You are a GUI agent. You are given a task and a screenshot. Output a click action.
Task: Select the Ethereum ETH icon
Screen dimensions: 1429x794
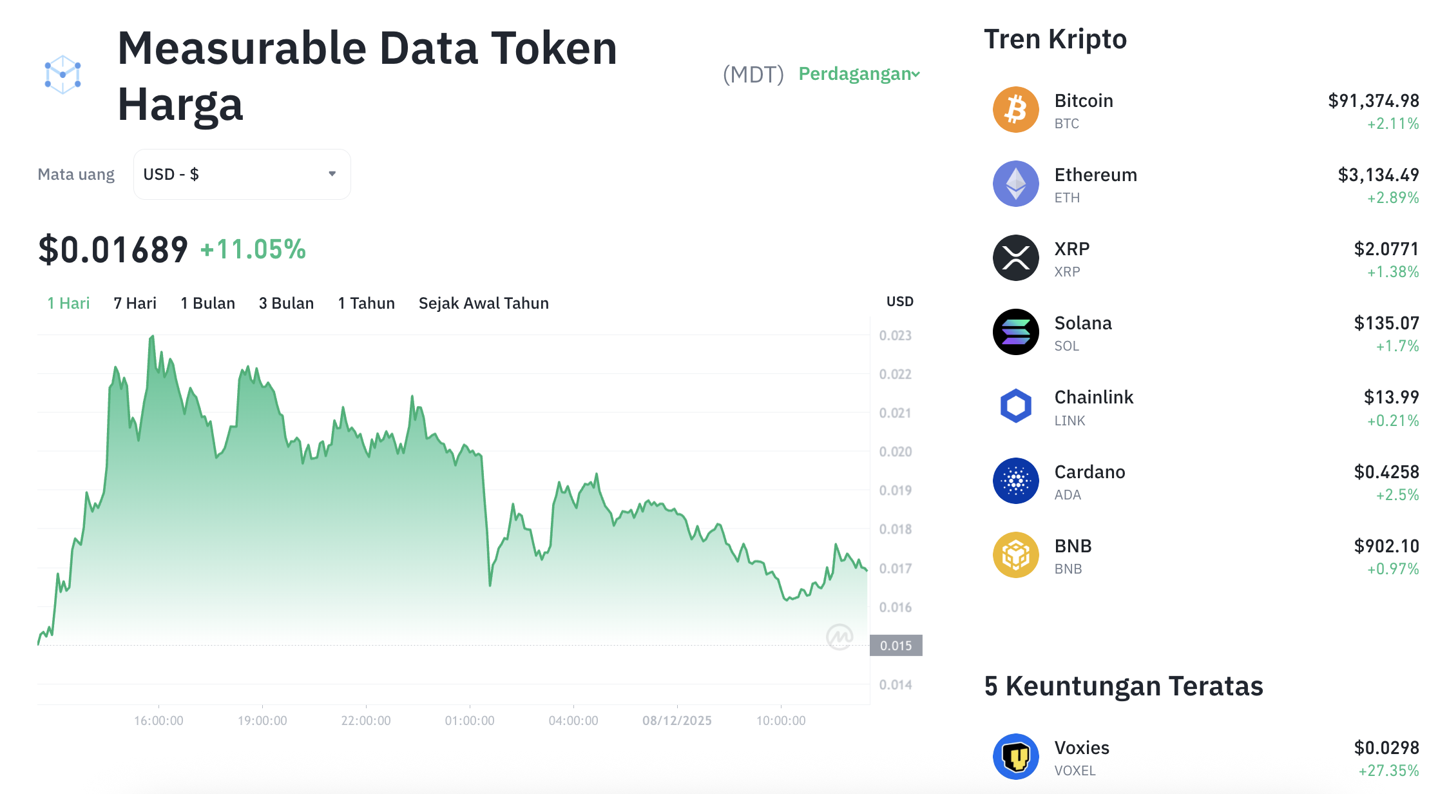click(x=1015, y=184)
